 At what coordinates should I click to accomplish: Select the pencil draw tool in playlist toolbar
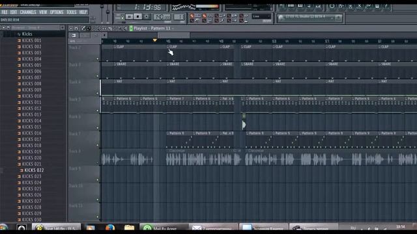[x=83, y=29]
